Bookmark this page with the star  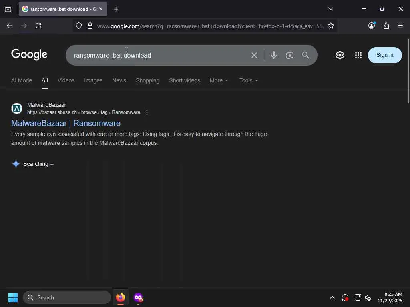pyautogui.click(x=330, y=26)
